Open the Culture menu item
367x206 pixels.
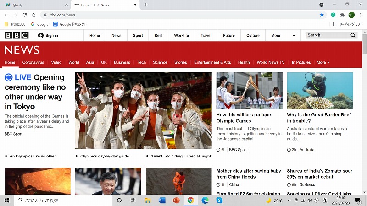coord(253,36)
